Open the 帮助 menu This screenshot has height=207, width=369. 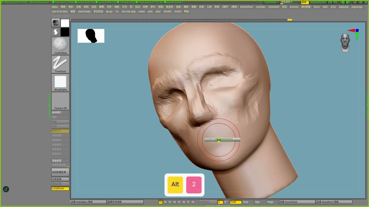187,11
